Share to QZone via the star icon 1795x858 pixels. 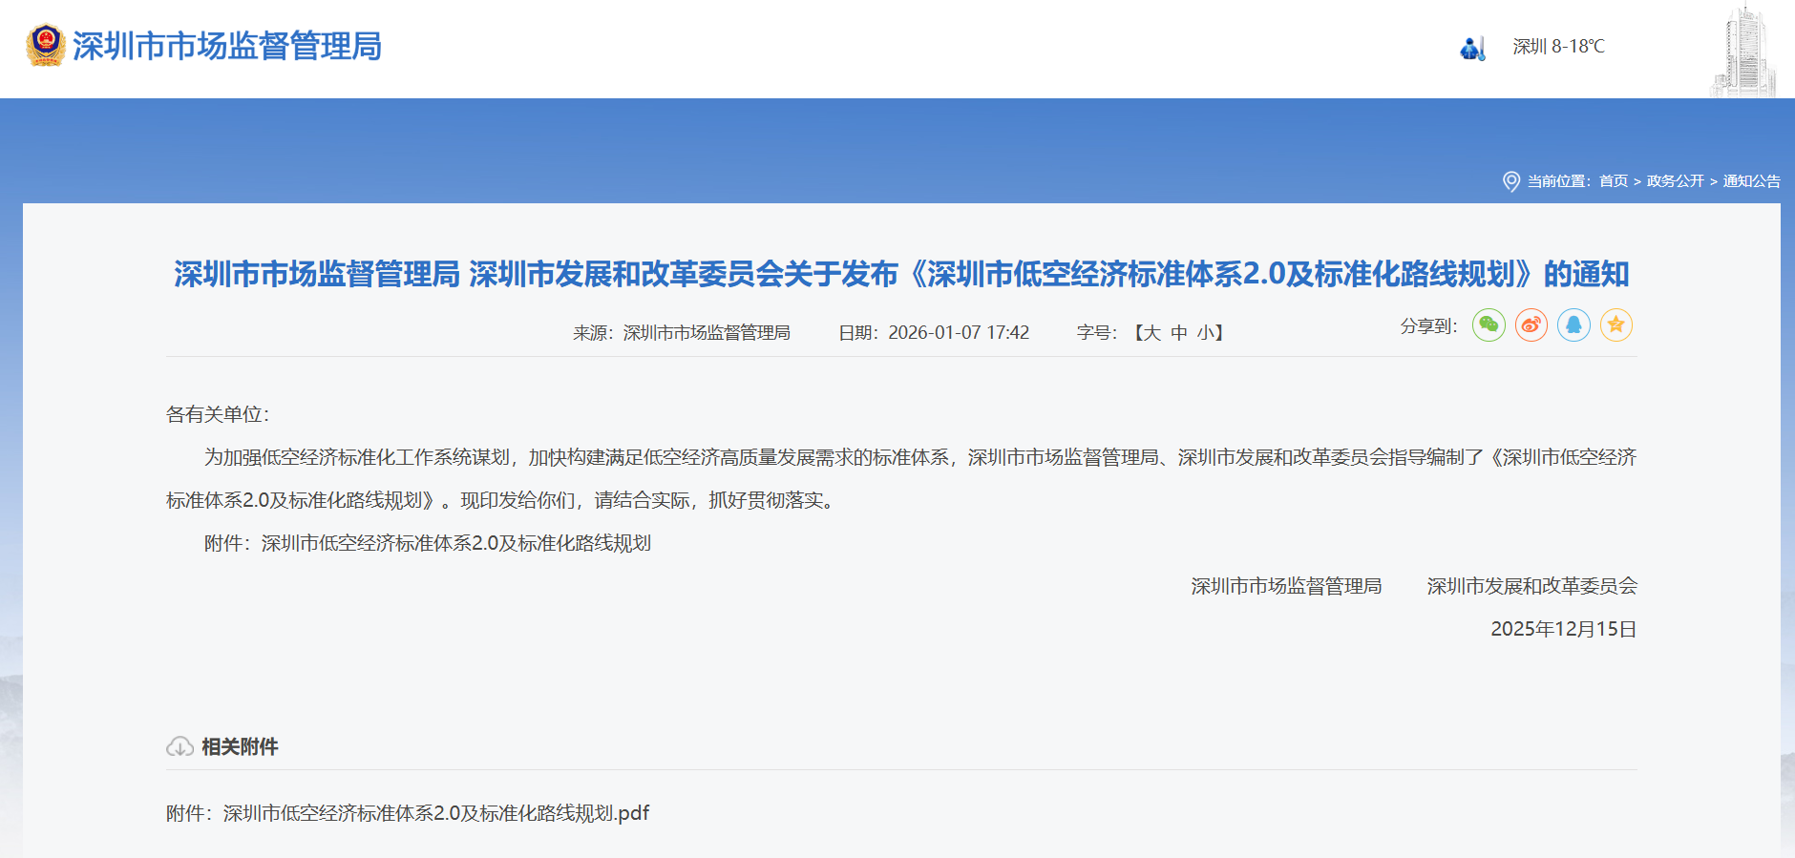[1616, 325]
